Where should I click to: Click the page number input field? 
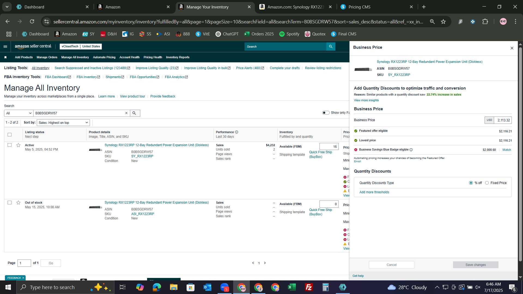[24, 263]
